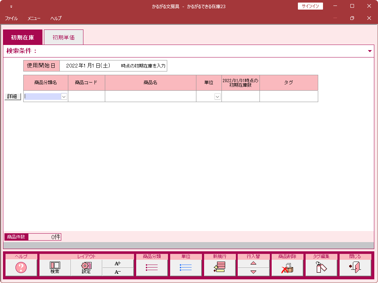This screenshot has height=283, width=378.
Task: Move row up with 行入替 up arrow
Action: pyautogui.click(x=253, y=263)
